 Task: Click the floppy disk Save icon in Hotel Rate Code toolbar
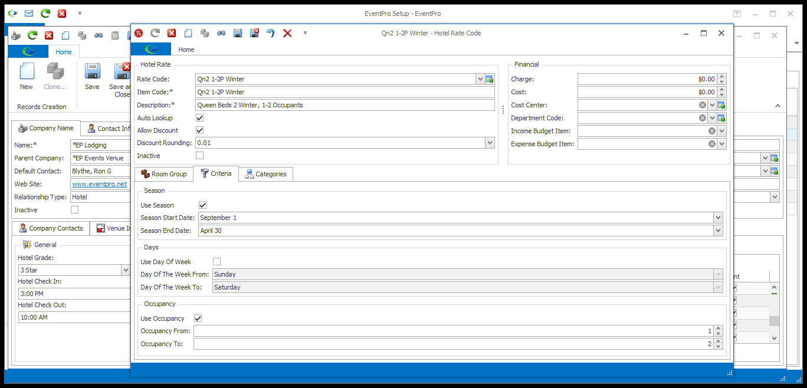238,34
